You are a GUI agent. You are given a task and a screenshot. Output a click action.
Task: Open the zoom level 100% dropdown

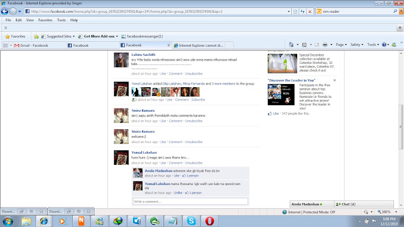(x=396, y=212)
